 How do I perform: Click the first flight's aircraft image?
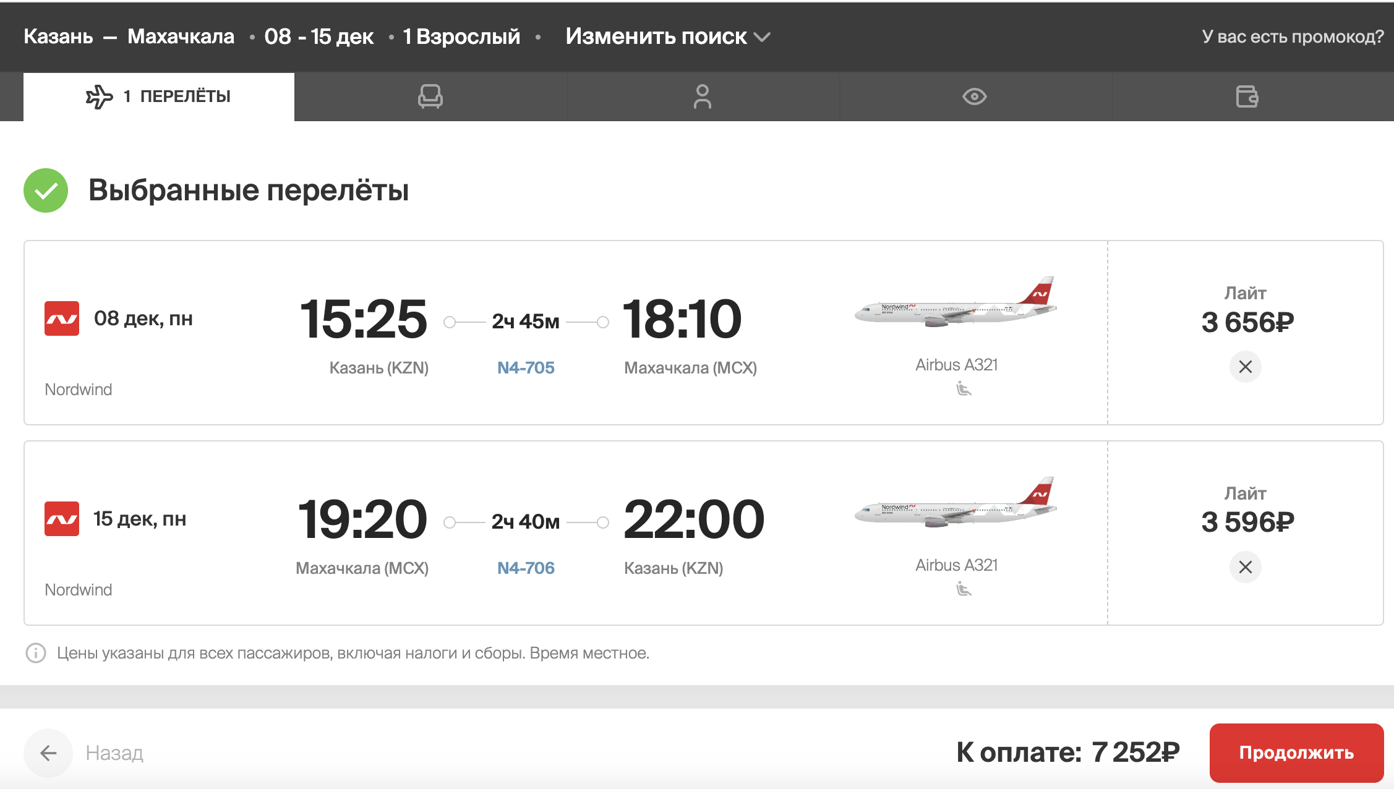(956, 303)
